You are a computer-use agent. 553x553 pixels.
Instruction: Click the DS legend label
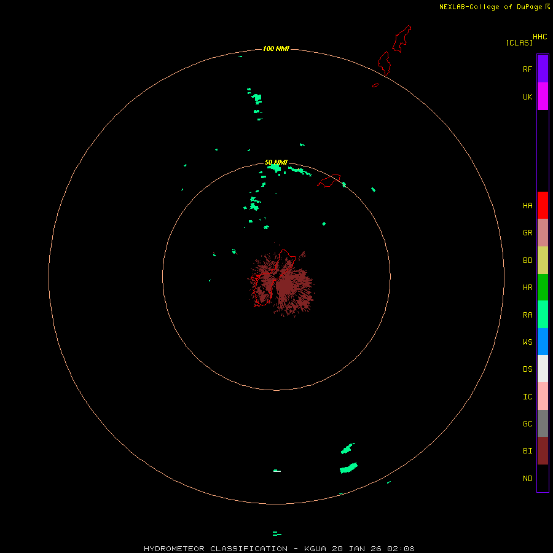pos(527,369)
